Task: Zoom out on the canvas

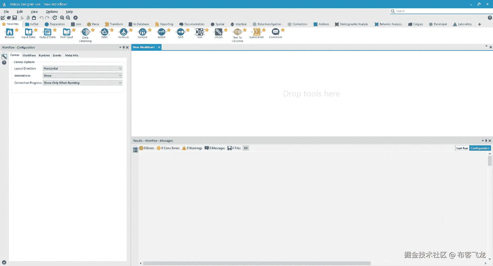Action: 68,18
